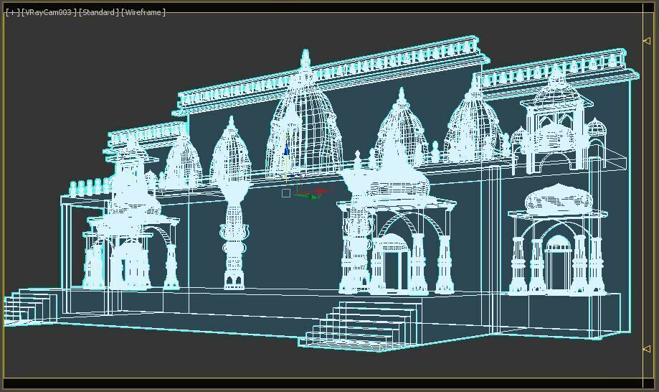This screenshot has height=392, width=659.
Task: Open the [+] viewport general menu
Action: (13, 12)
